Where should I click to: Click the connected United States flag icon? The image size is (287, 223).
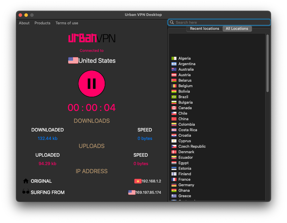[x=73, y=61]
